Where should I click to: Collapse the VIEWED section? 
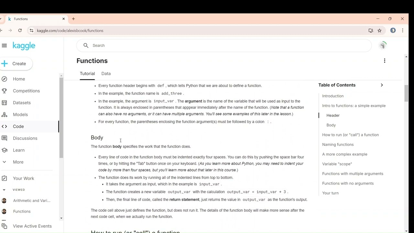coord(4,190)
